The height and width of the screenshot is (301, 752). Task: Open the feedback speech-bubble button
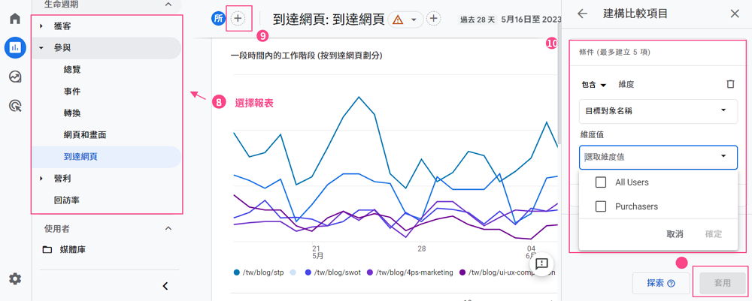pos(542,263)
